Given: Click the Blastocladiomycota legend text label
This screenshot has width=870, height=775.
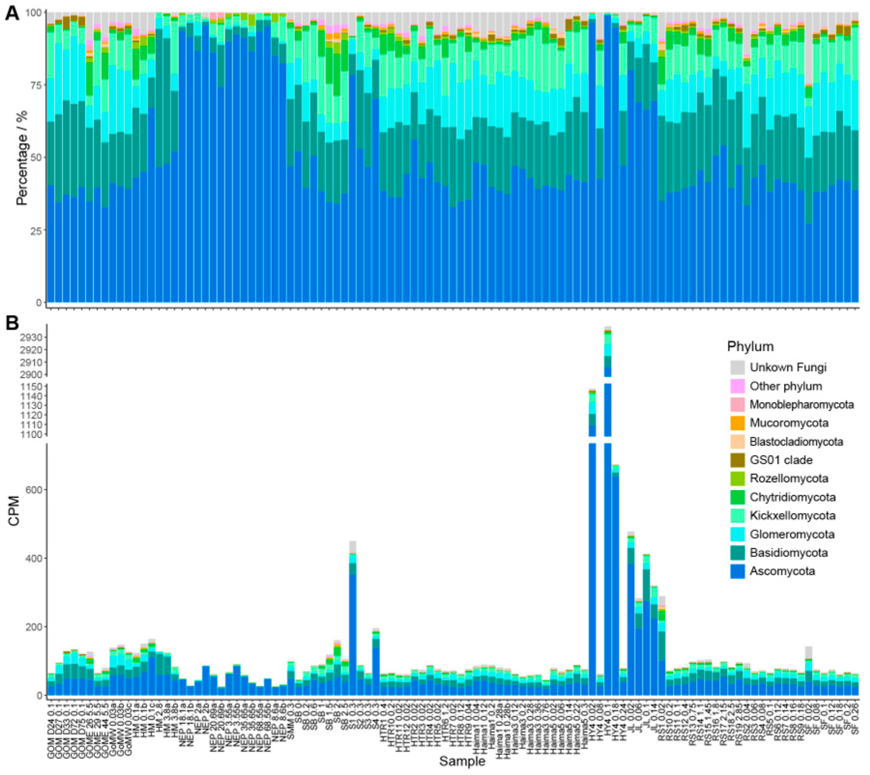Looking at the screenshot, I should click(796, 442).
